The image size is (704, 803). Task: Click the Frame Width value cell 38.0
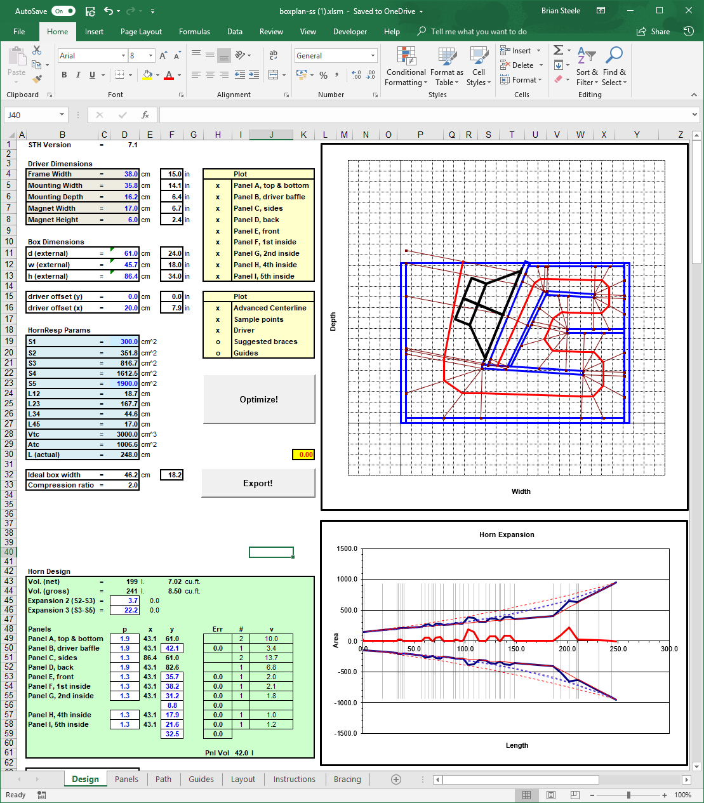124,174
